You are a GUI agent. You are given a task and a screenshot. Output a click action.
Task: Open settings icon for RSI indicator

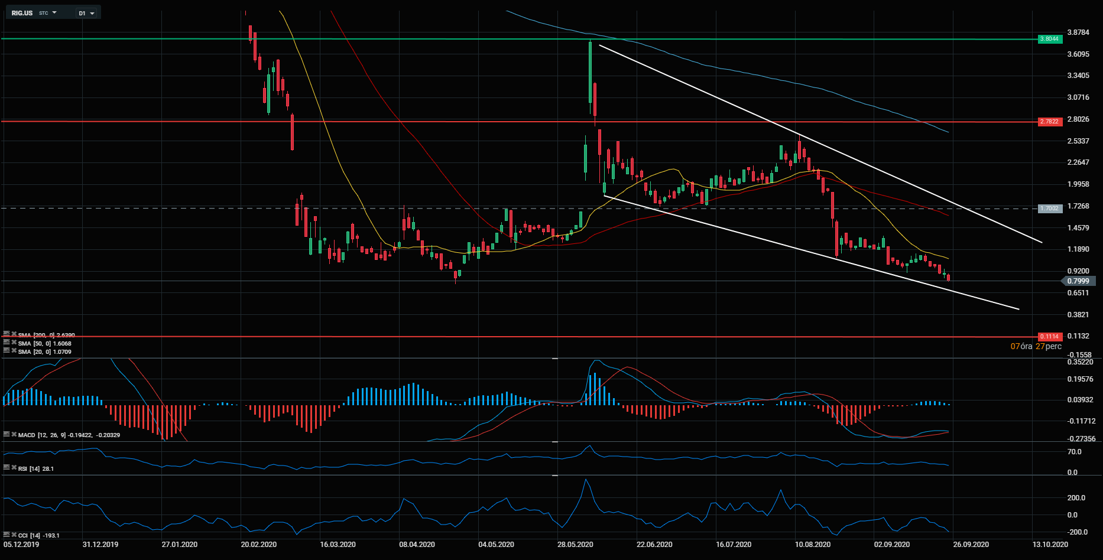[6, 468]
